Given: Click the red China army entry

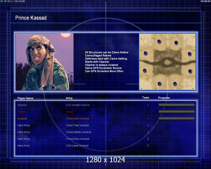Looking at the screenshot, I should click(x=69, y=112).
